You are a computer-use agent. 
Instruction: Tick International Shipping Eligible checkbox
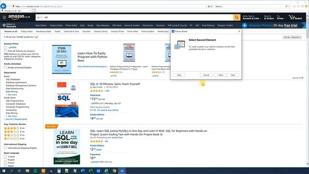(x=5, y=148)
